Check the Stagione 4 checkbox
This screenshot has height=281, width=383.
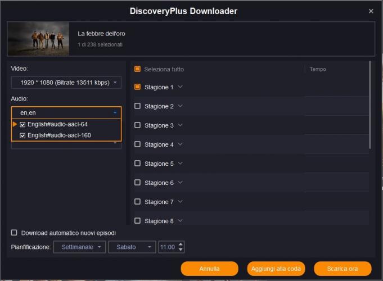(138, 144)
